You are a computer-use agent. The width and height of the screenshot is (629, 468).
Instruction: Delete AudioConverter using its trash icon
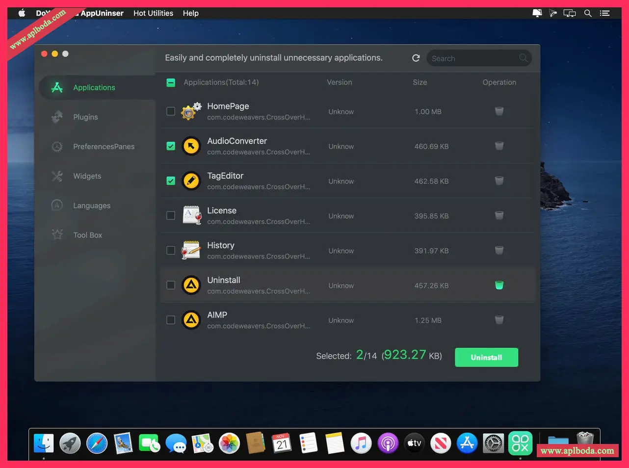point(499,146)
